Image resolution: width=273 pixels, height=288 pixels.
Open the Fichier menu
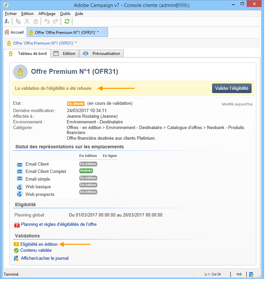pyautogui.click(x=11, y=14)
